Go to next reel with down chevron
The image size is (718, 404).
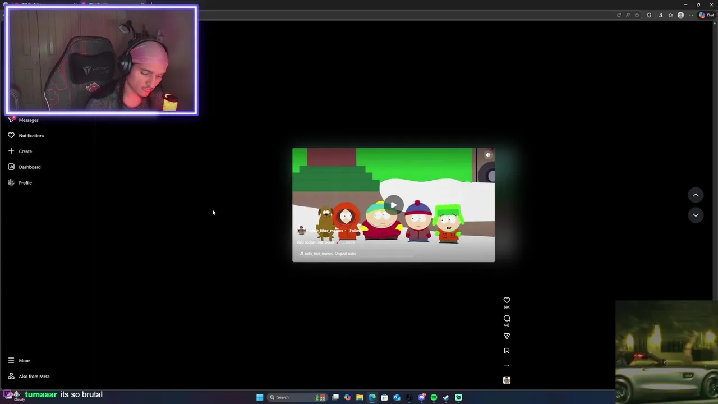tap(696, 215)
